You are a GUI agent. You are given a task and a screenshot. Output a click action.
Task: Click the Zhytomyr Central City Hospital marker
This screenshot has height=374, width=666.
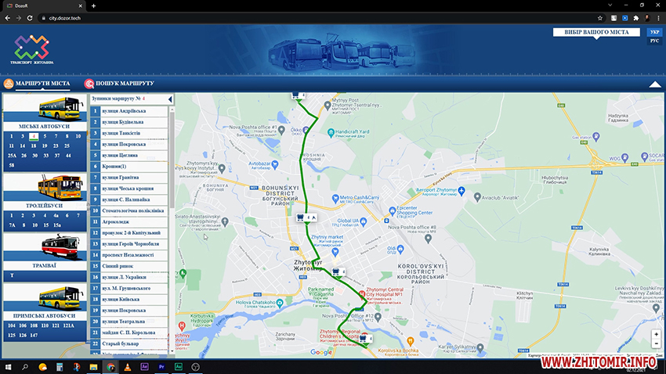pos(361,294)
